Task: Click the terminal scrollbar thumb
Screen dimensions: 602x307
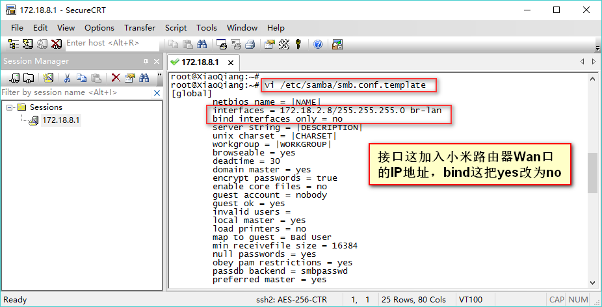Action: tap(592, 172)
